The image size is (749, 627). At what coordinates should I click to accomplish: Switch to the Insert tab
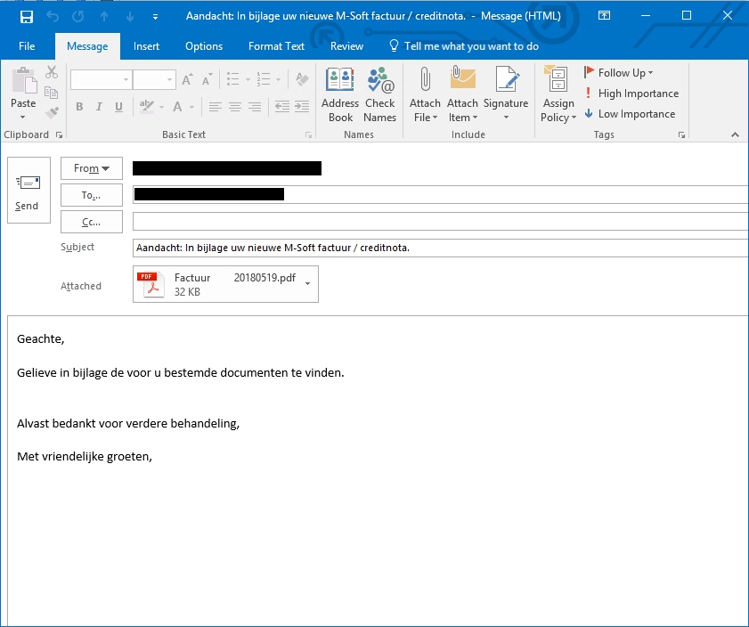coord(146,46)
